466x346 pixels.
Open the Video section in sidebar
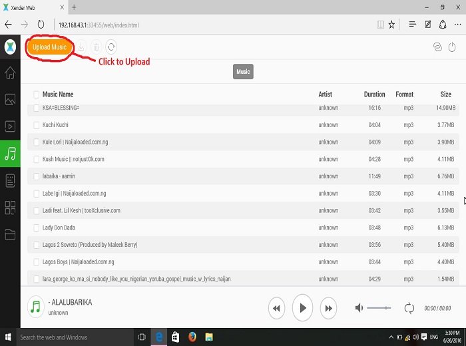point(10,126)
